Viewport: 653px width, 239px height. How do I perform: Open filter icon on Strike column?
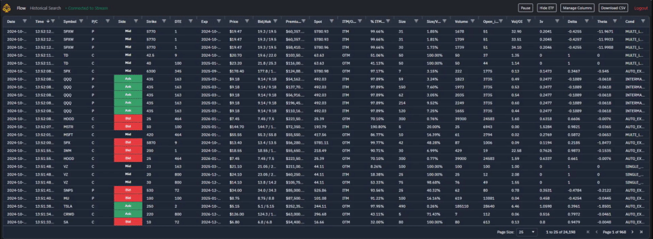(x=164, y=21)
